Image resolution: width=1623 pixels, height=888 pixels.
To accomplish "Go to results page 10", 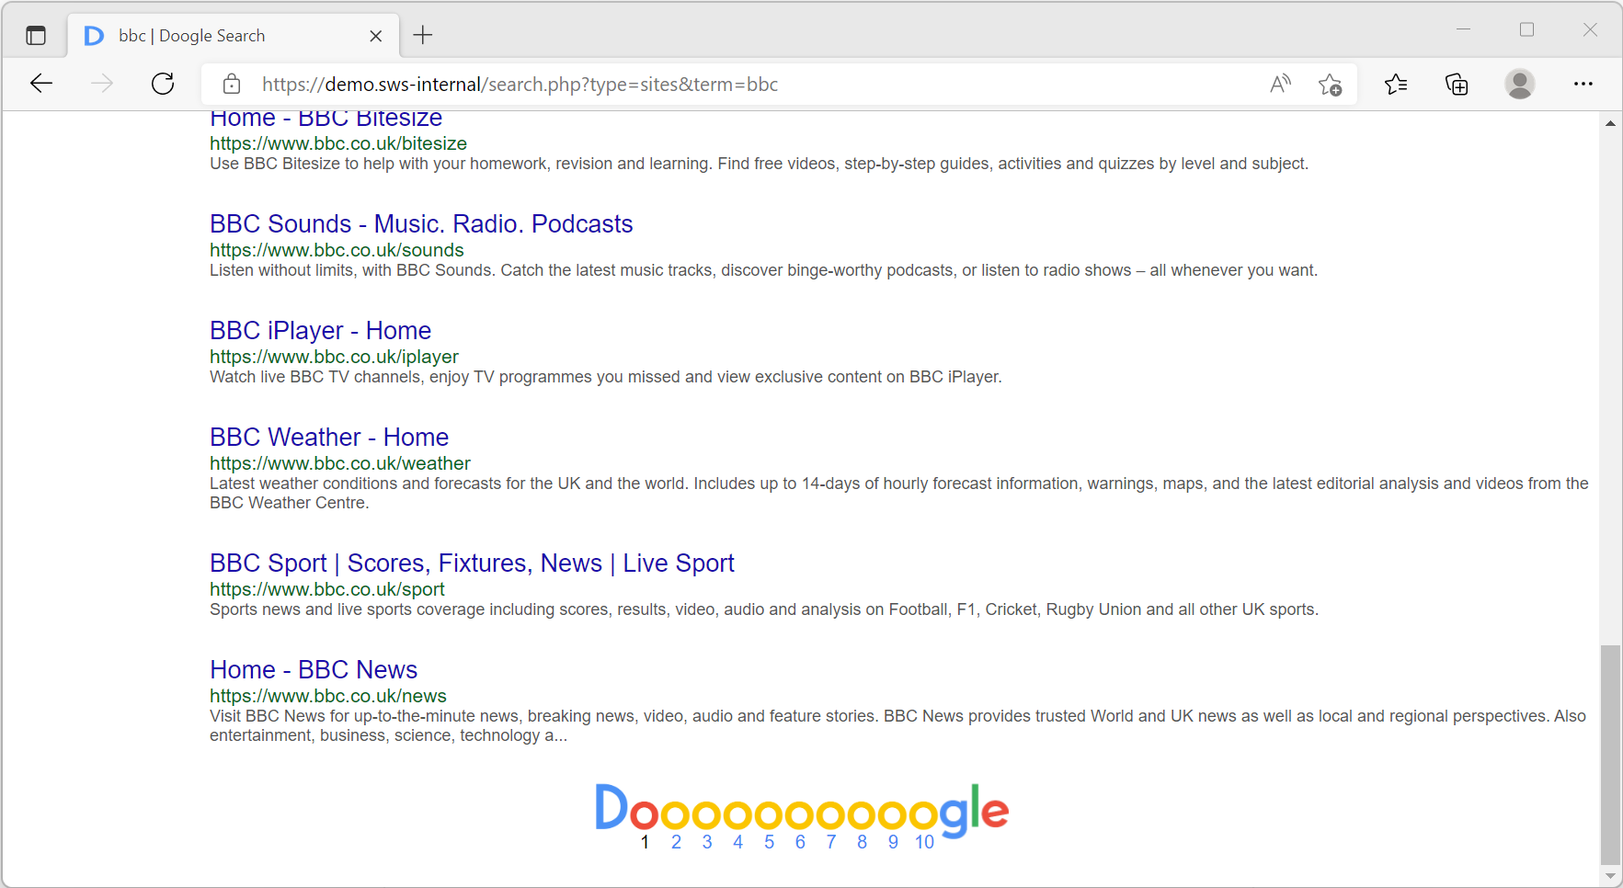I will click(924, 842).
